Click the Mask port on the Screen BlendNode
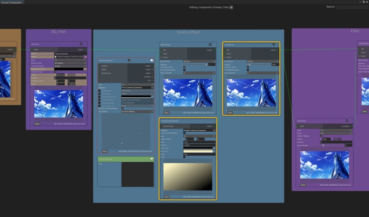The height and width of the screenshot is (217, 369). click(225, 57)
